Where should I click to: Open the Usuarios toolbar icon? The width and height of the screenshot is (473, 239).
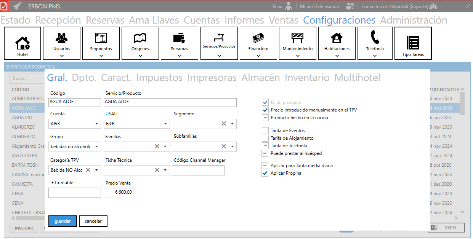coord(62,38)
